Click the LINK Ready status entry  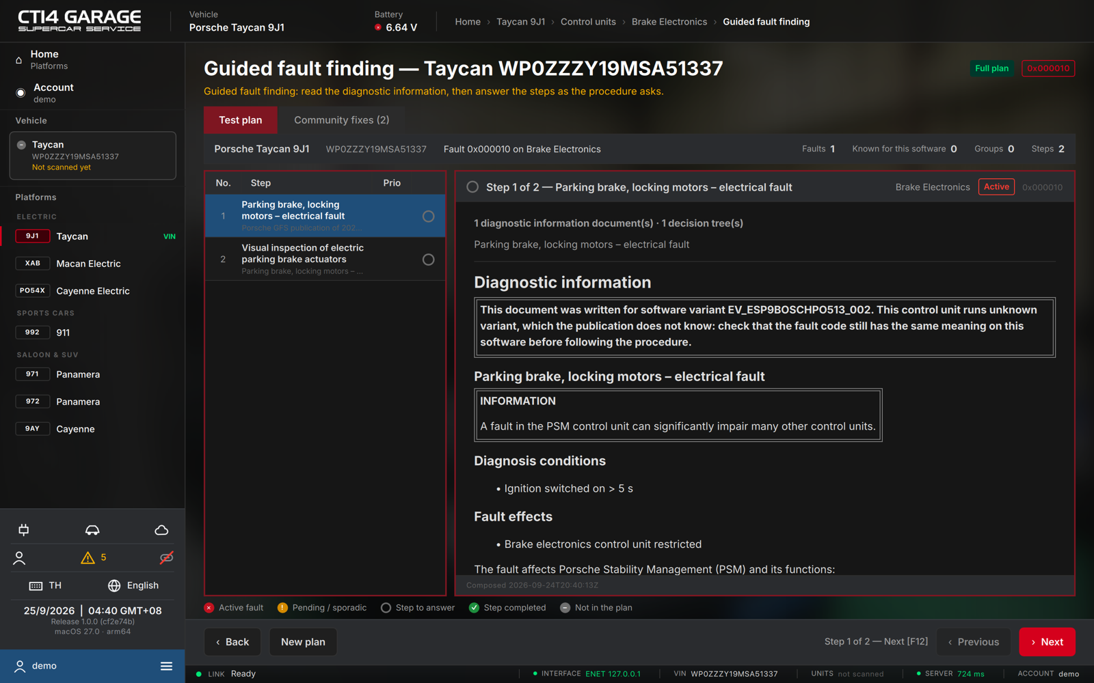point(226,674)
